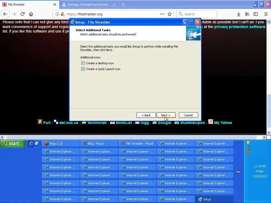Click Next > in Setup wizard

166,115
